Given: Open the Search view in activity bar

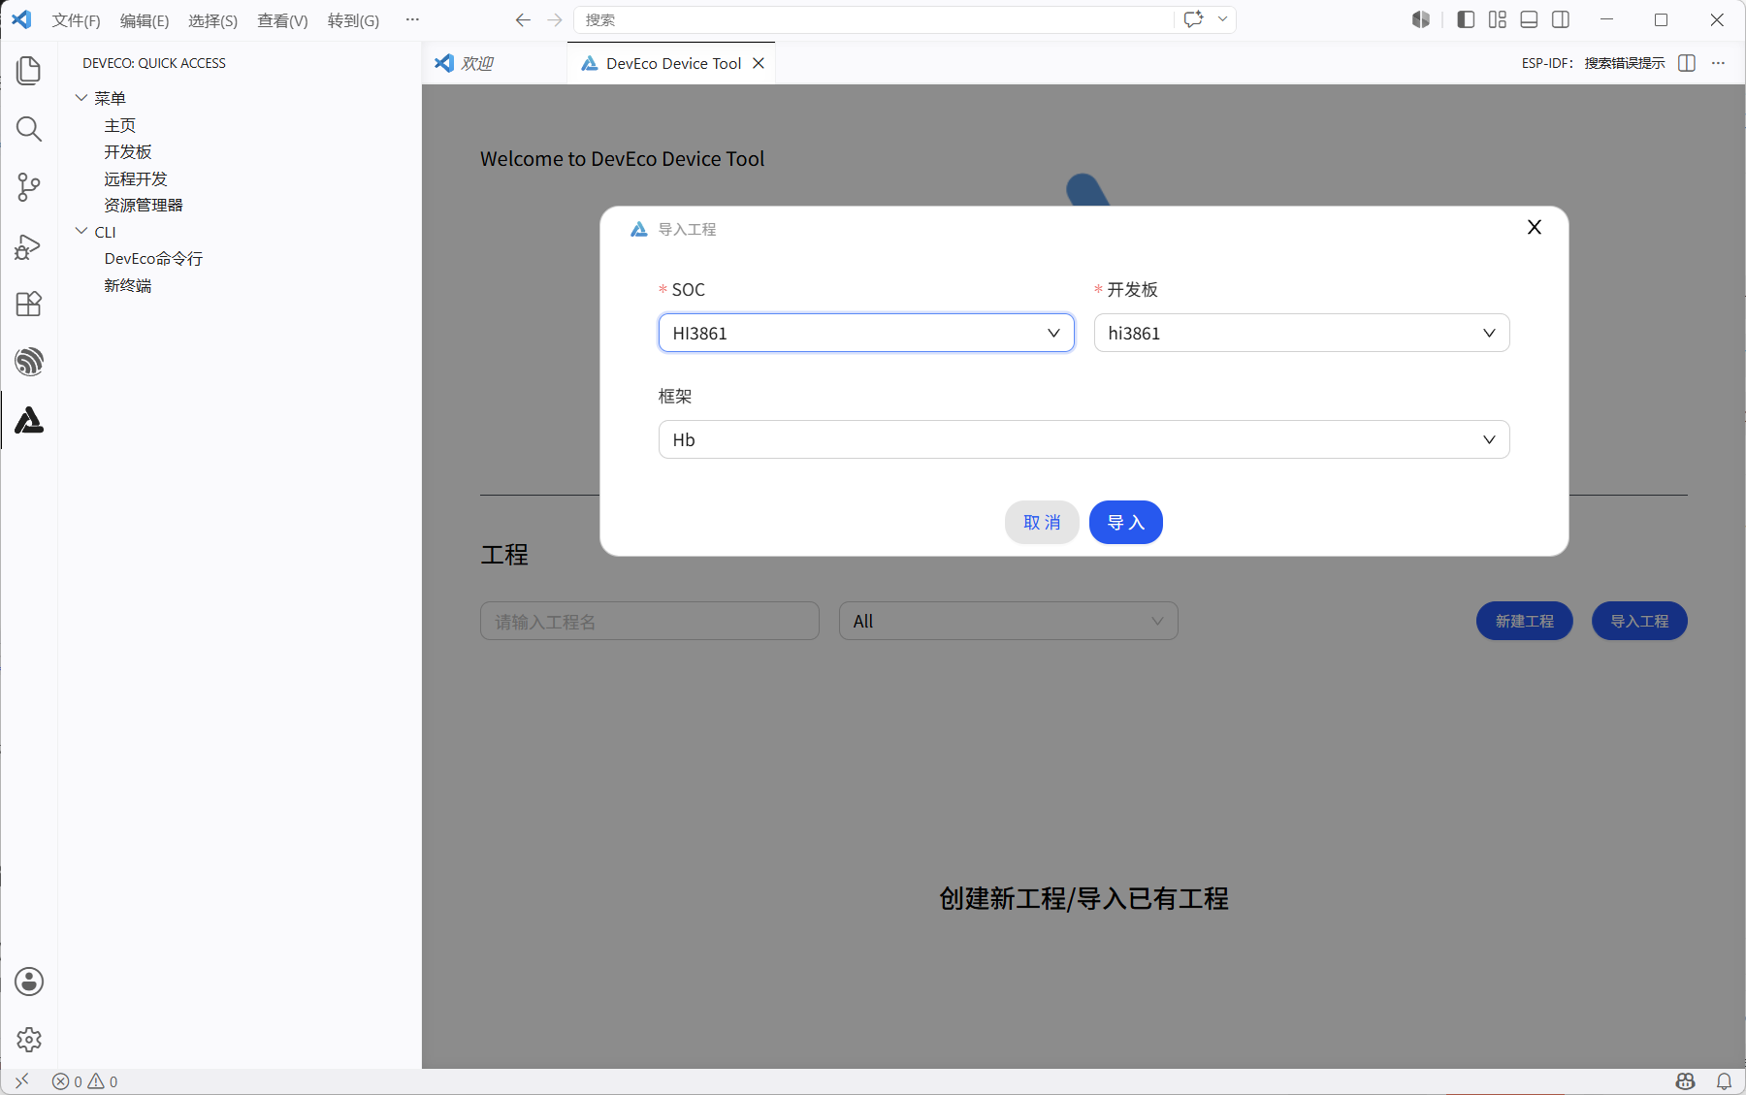Looking at the screenshot, I should coord(29,129).
